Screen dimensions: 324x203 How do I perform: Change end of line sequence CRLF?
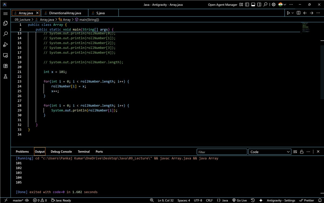[x=210, y=200]
